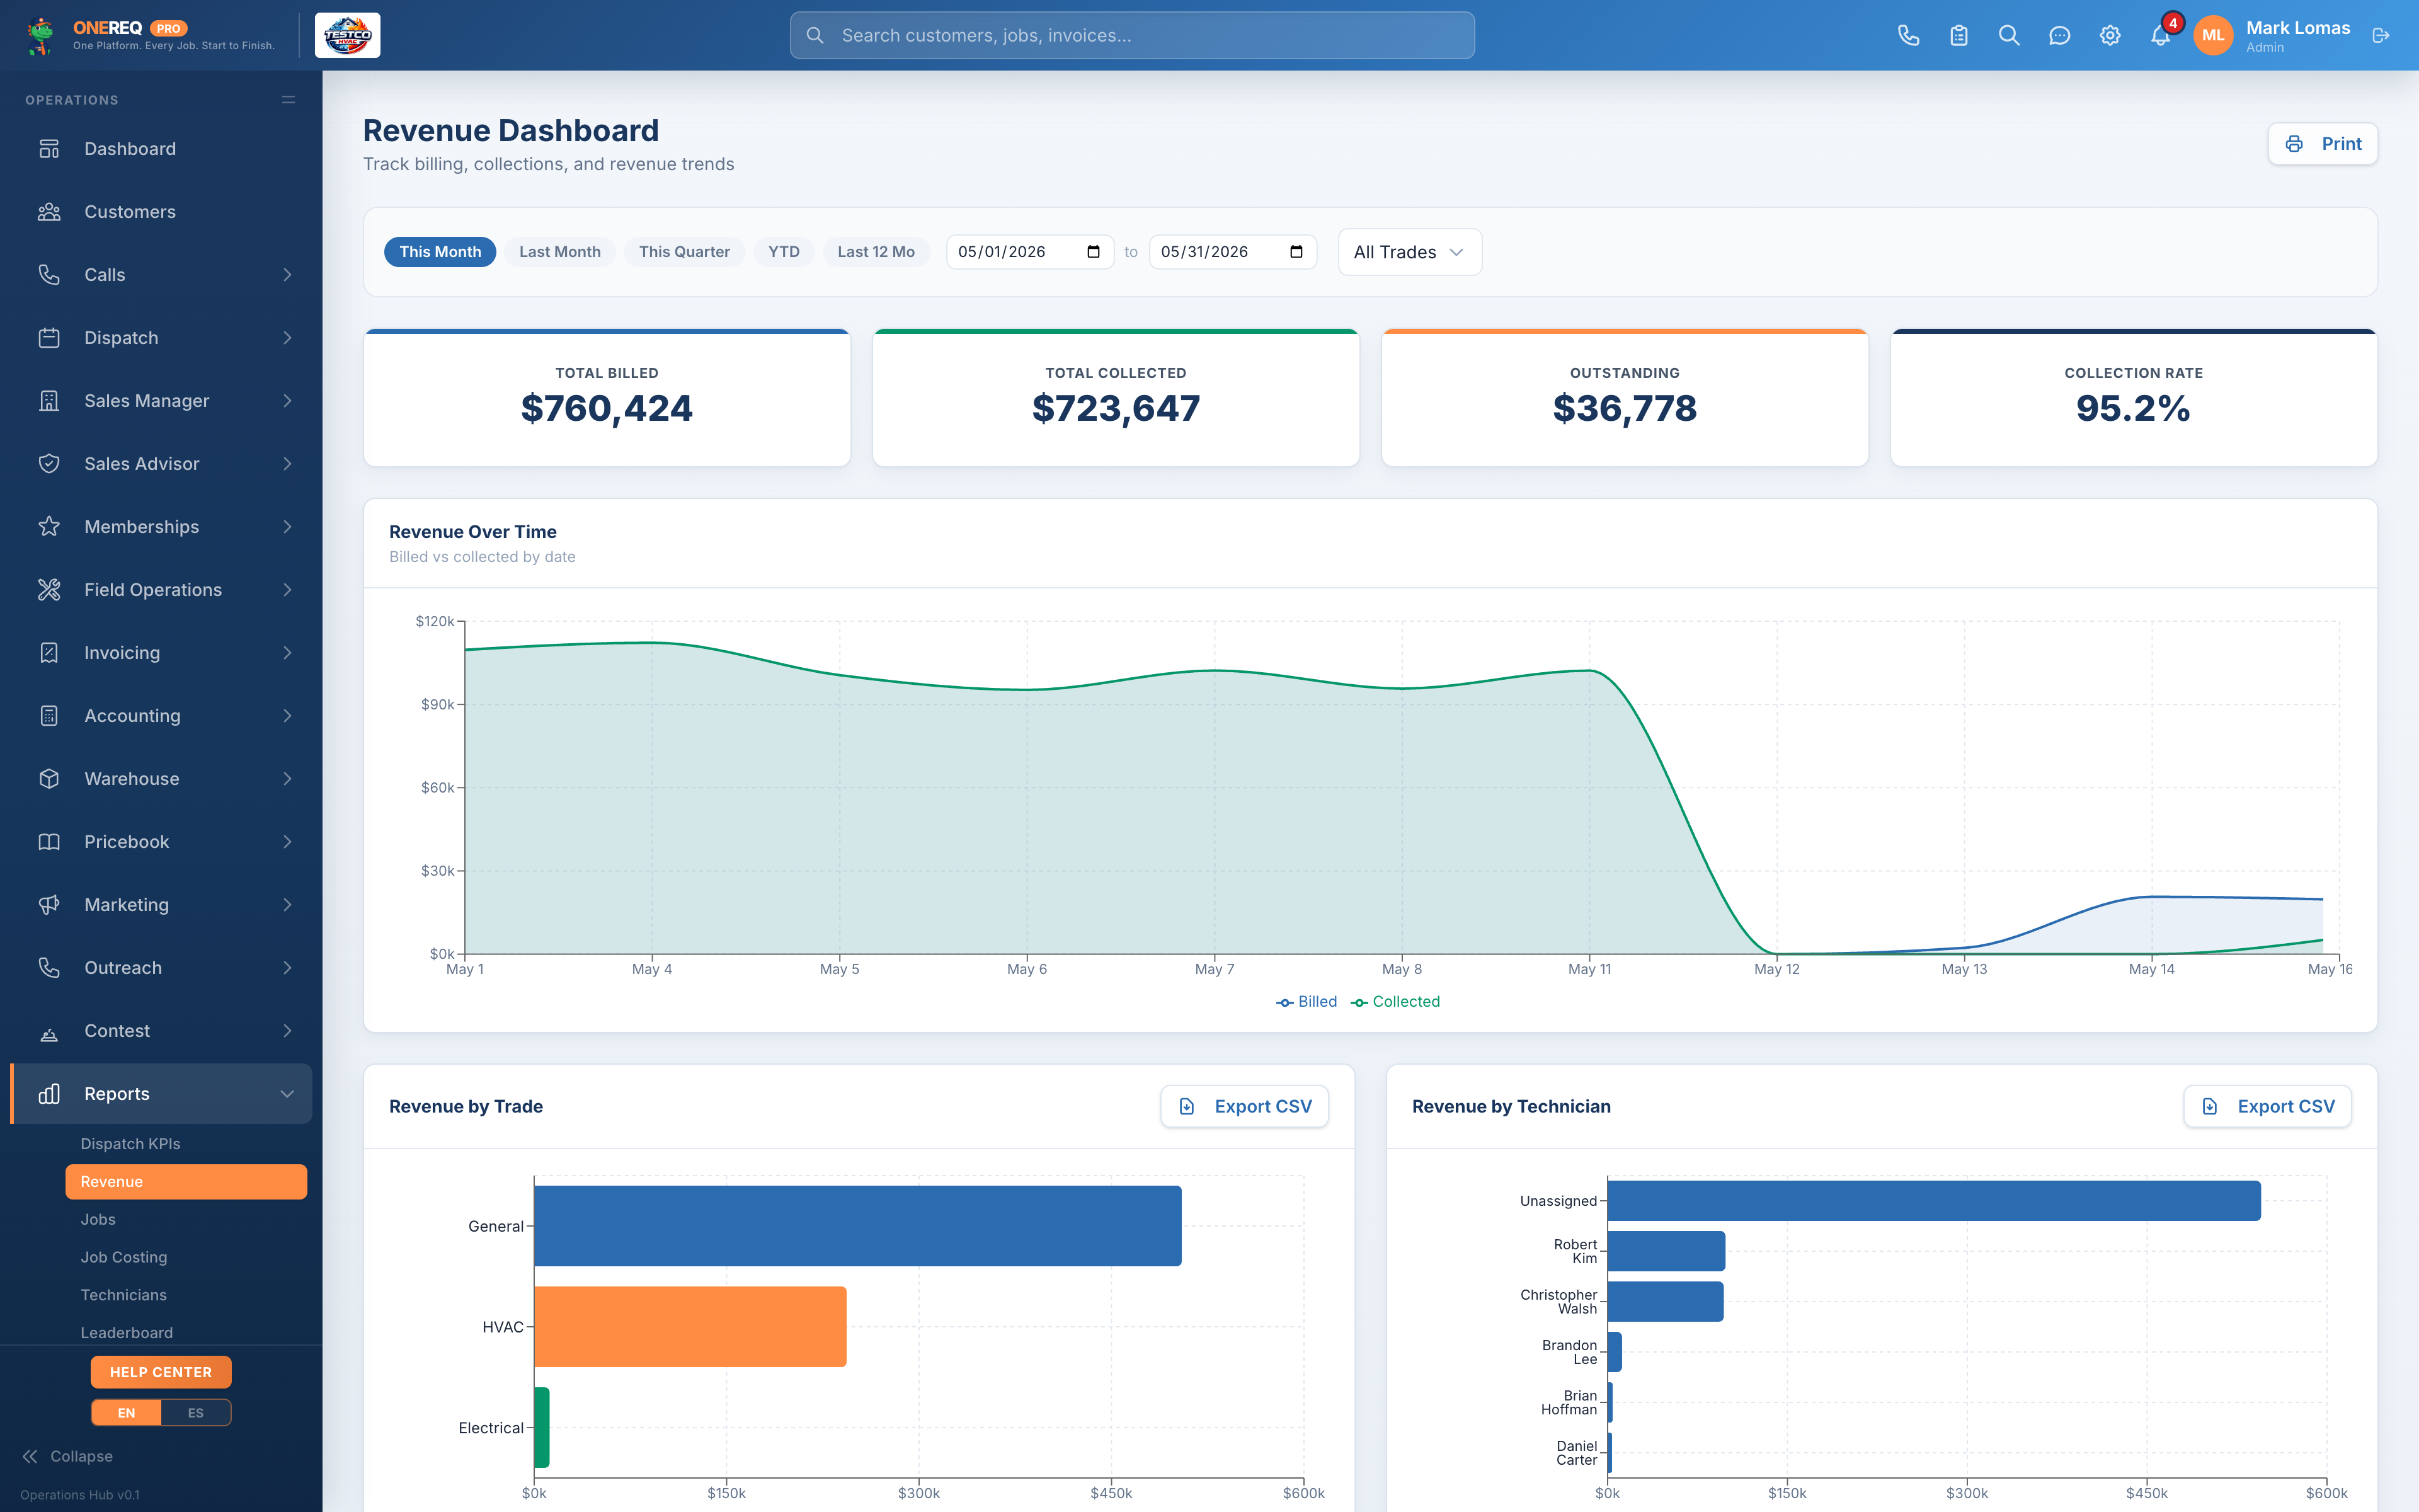Switch language to EN
The image size is (2419, 1512).
pyautogui.click(x=126, y=1413)
